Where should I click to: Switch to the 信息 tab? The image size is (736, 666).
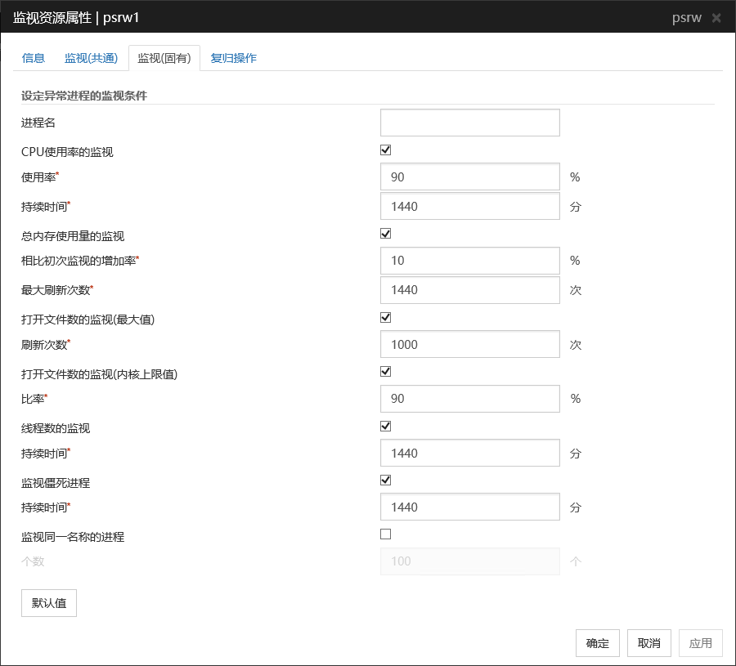pyautogui.click(x=34, y=58)
